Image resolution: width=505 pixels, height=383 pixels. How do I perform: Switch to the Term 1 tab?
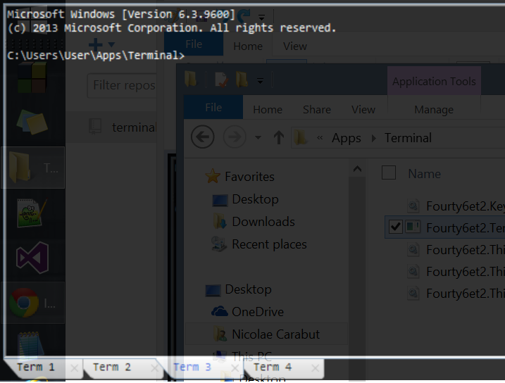click(x=36, y=368)
